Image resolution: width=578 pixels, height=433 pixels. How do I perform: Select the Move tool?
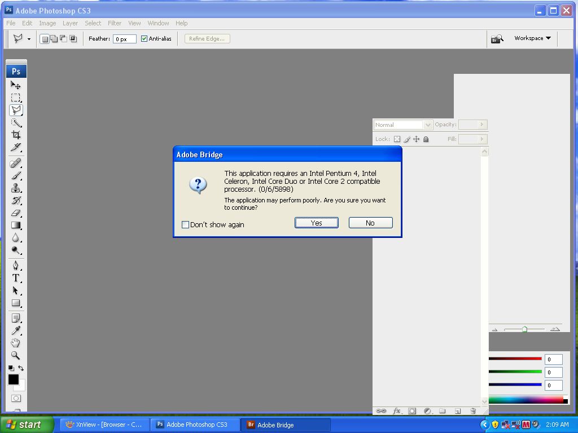click(x=16, y=85)
